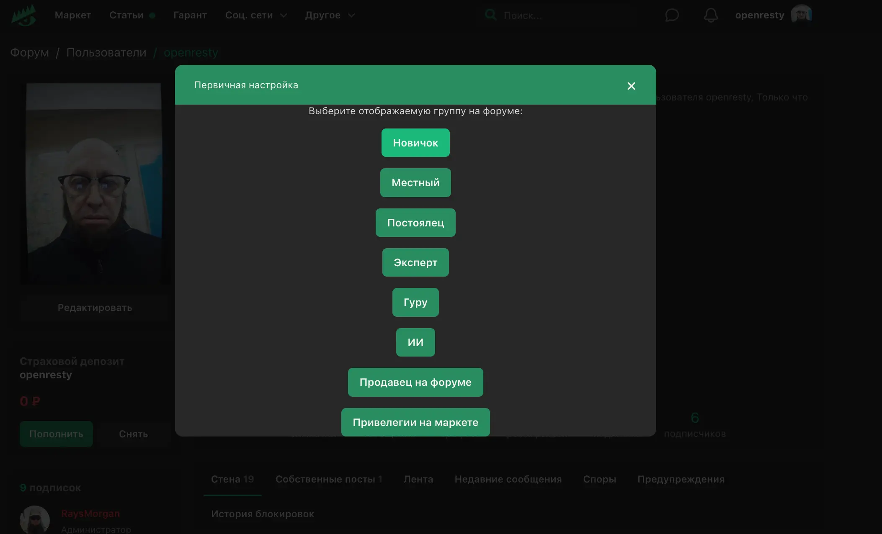Expand the Соц. сети dropdown
882x534 pixels.
[x=256, y=15]
